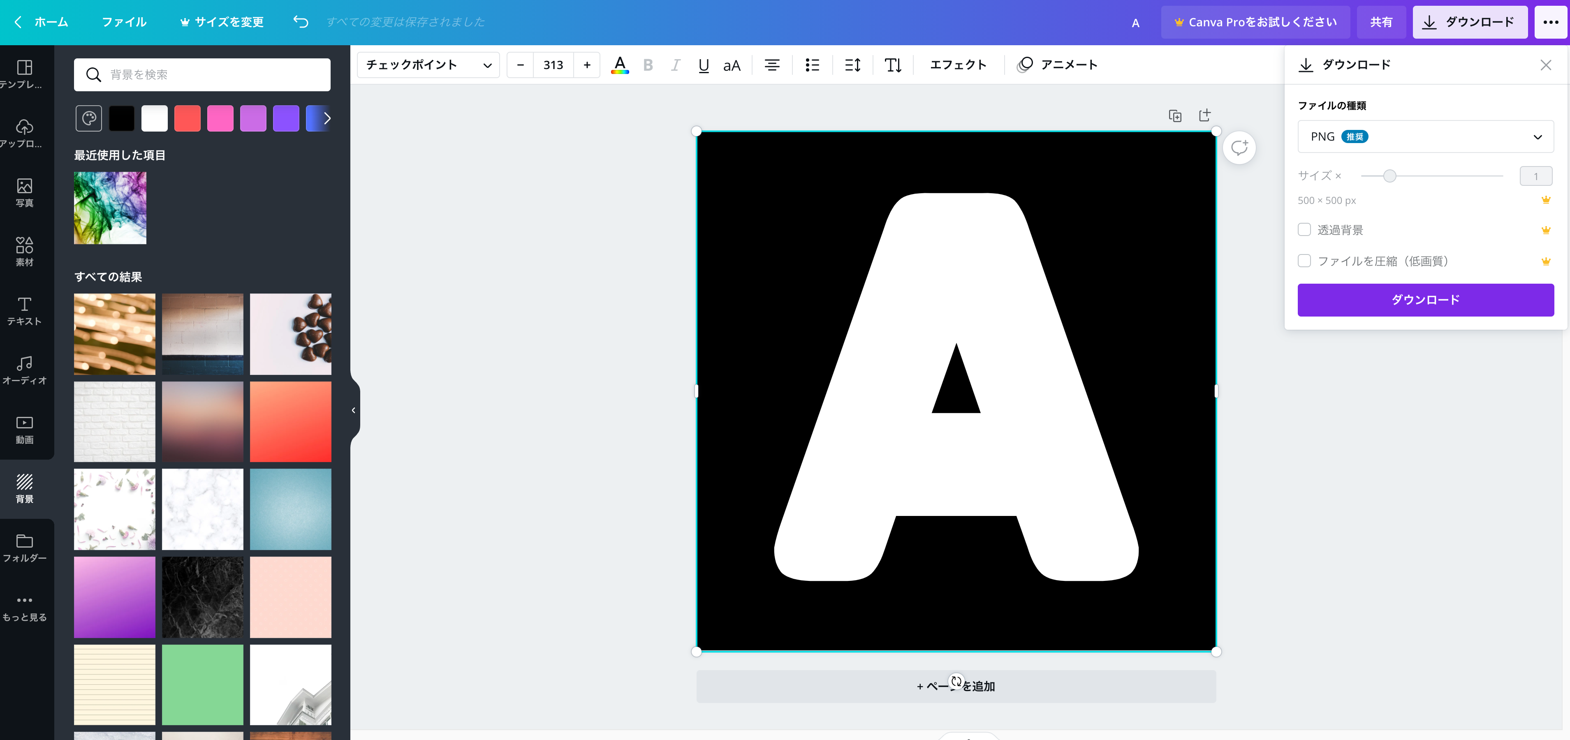Click the font size field 313
This screenshot has height=740, width=1570.
pos(553,65)
